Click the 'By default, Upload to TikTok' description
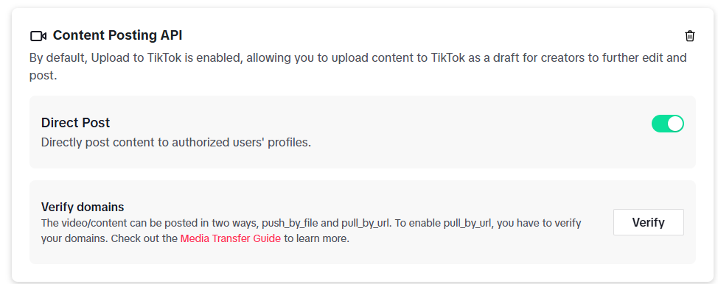The width and height of the screenshot is (718, 284). tap(358, 66)
